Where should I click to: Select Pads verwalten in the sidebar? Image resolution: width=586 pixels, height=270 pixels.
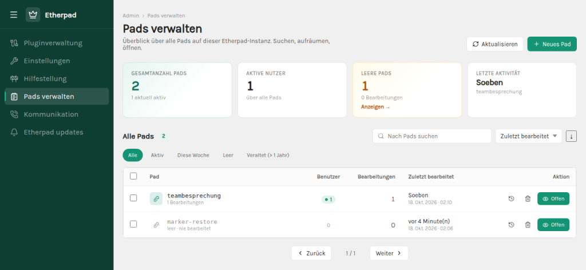(x=57, y=96)
